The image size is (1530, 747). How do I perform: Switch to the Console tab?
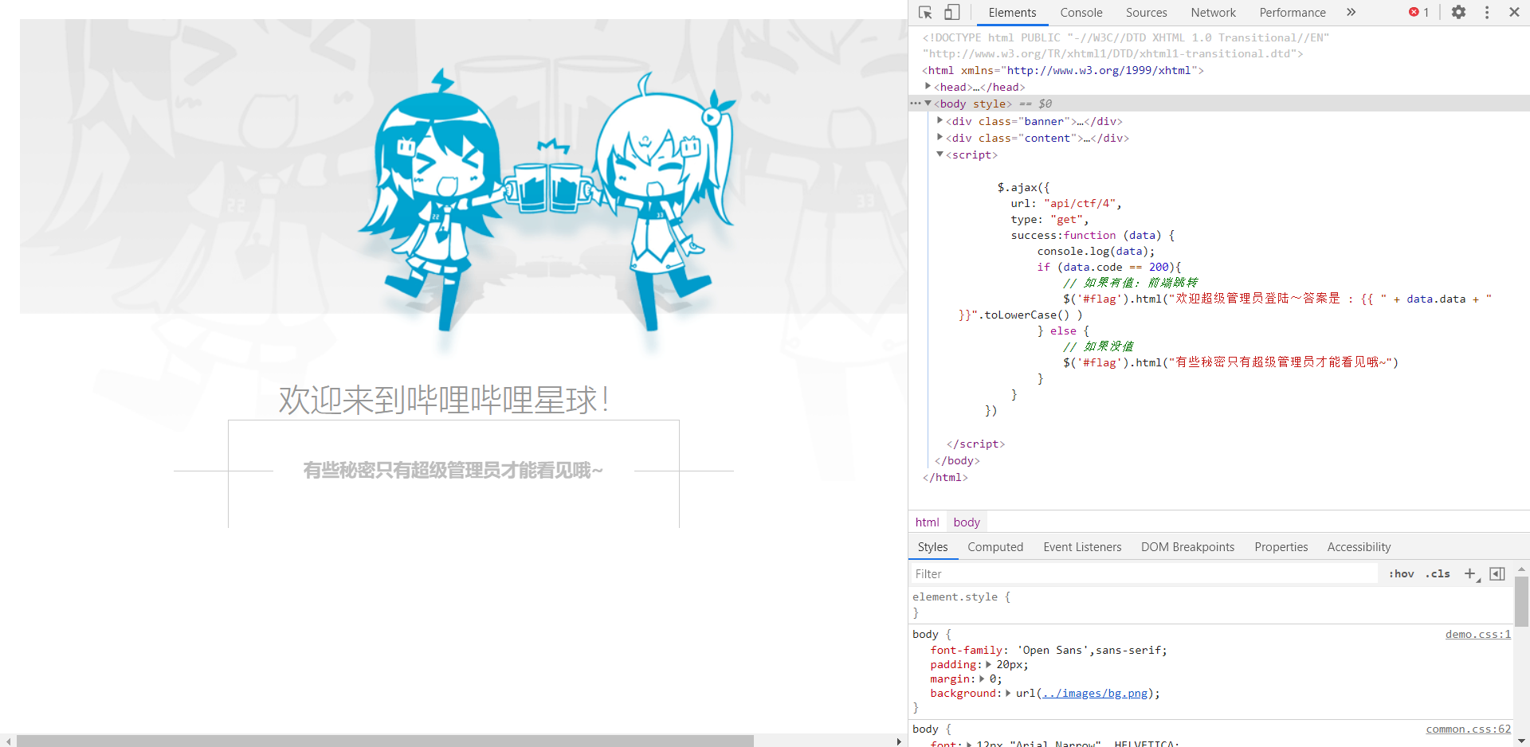pyautogui.click(x=1081, y=13)
